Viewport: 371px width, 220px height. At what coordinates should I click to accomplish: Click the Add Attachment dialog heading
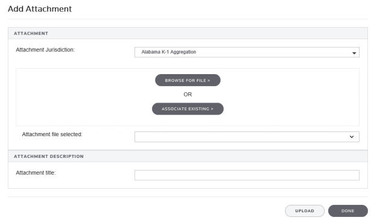click(x=40, y=9)
